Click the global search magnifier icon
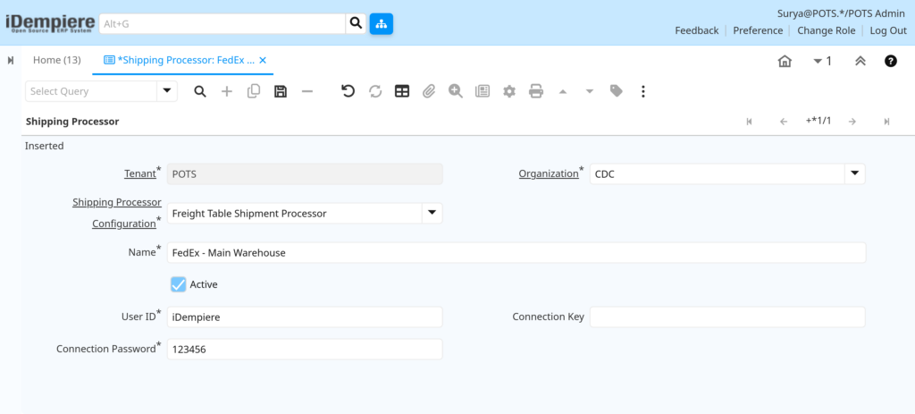Image resolution: width=915 pixels, height=414 pixels. coord(356,24)
